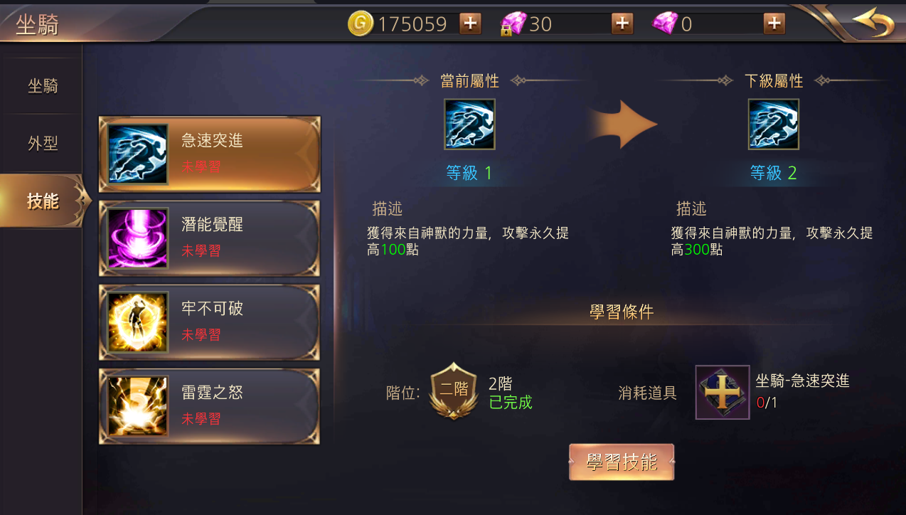Switch to the 外型 side tab
The height and width of the screenshot is (515, 906).
pyautogui.click(x=42, y=143)
